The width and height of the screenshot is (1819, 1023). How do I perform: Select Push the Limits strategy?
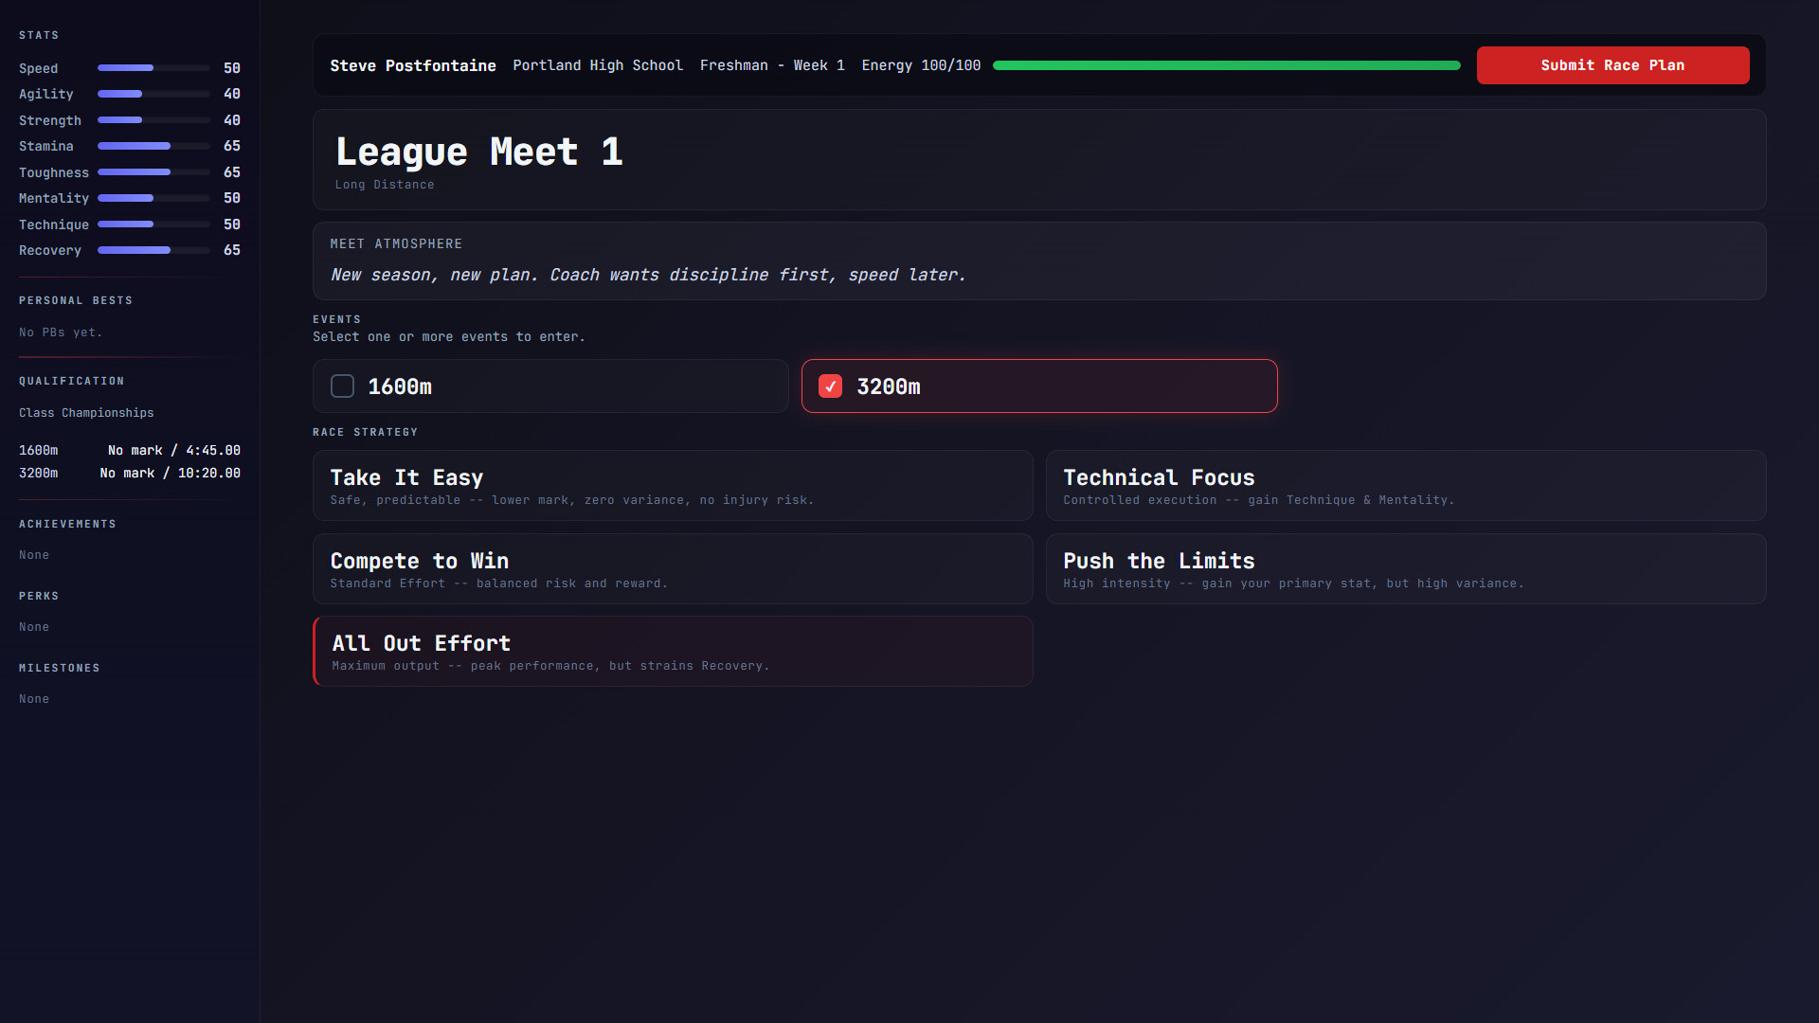(x=1405, y=569)
